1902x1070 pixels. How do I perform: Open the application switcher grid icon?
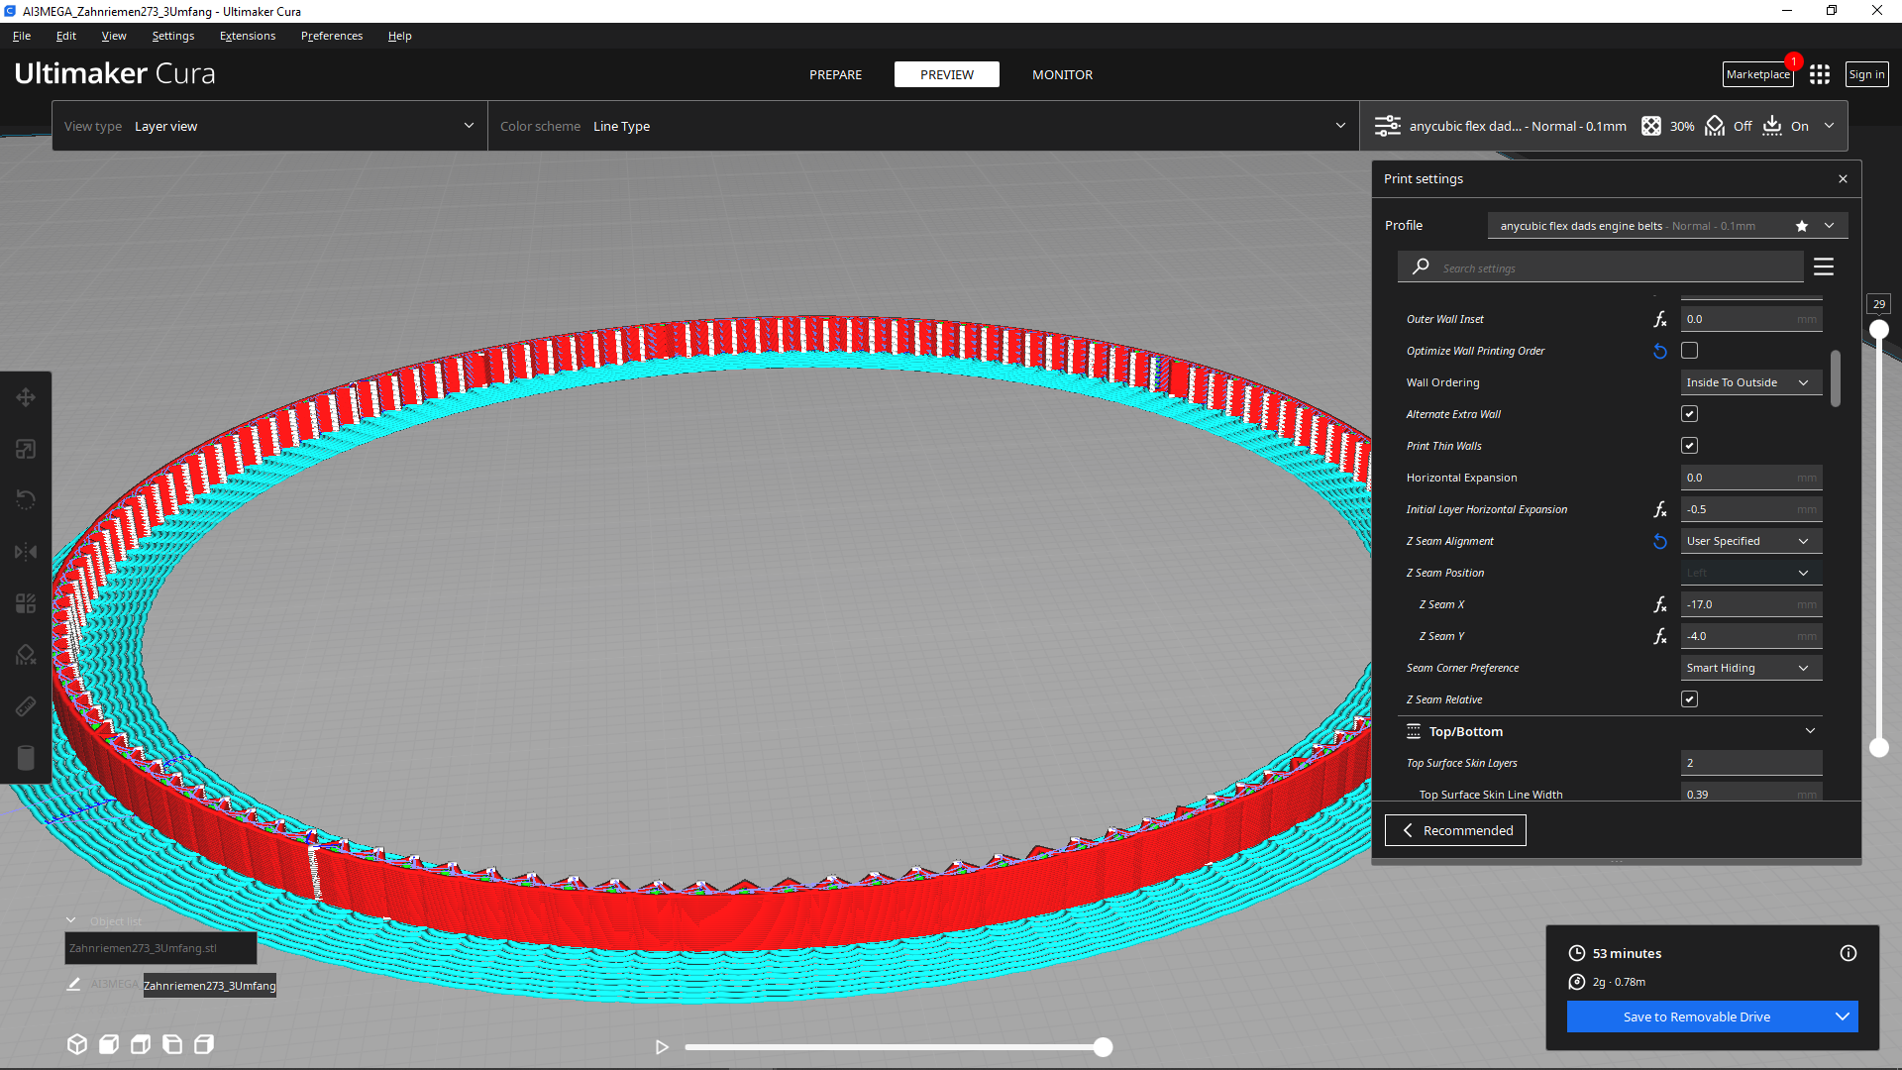pos(1820,74)
